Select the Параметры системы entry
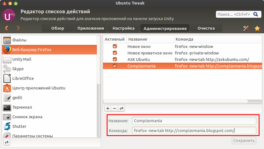This screenshot has width=264, height=149. 50,135
